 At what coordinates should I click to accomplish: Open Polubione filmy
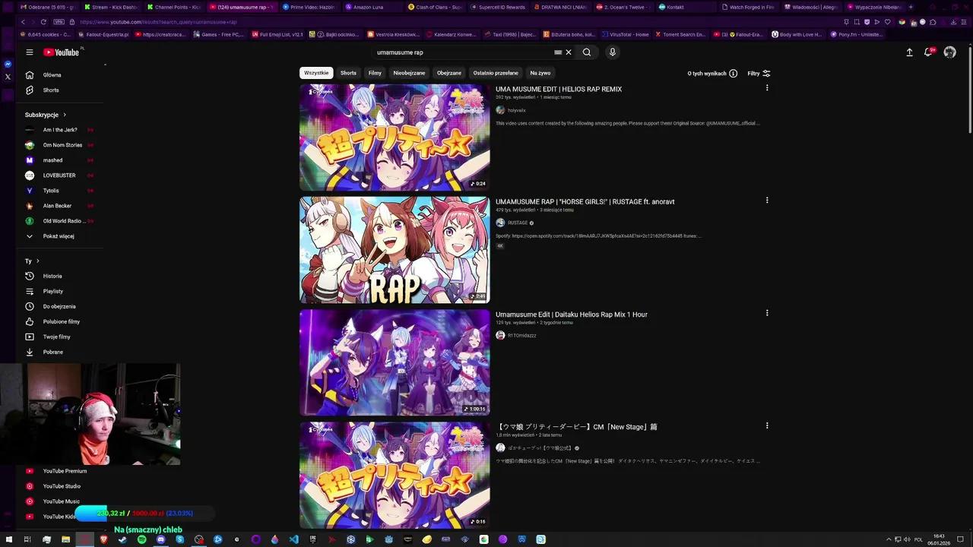tap(62, 322)
